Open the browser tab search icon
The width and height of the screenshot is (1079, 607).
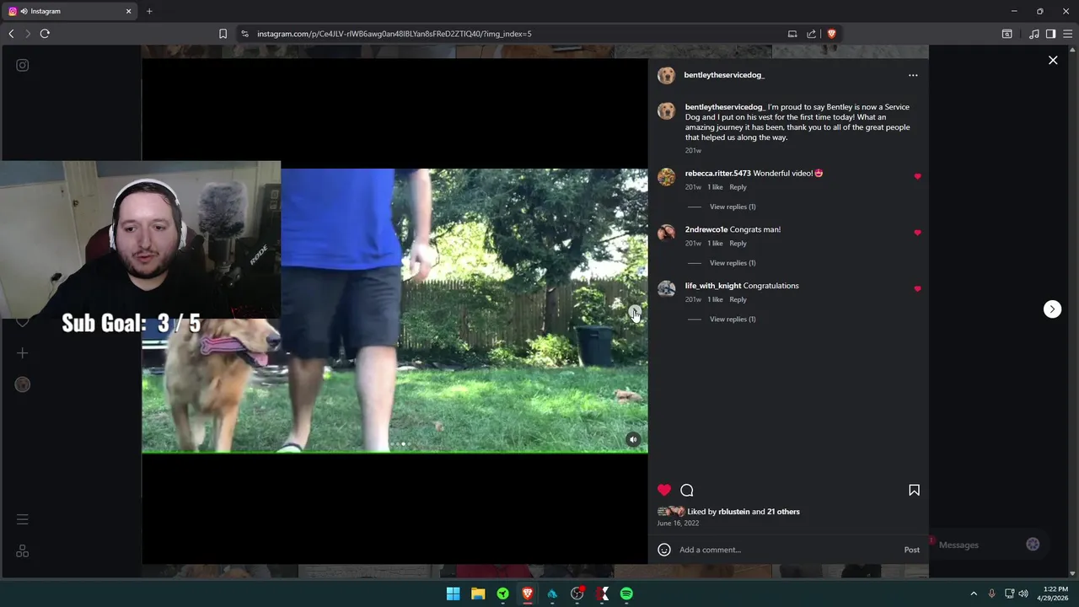(1007, 34)
